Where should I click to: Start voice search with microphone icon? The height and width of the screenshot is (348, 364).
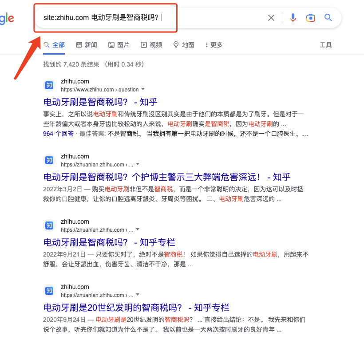coord(293,18)
